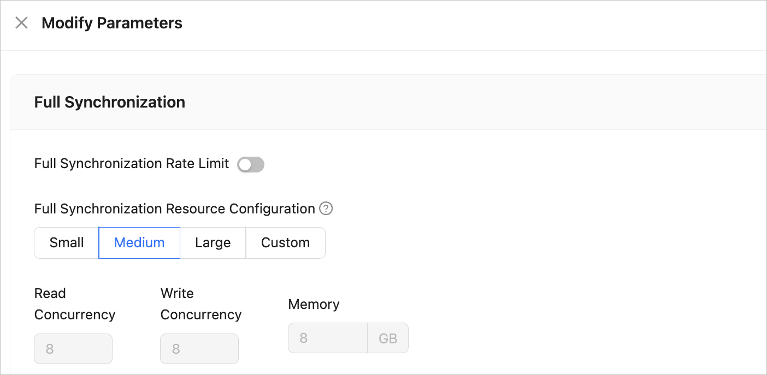767x375 pixels.
Task: Close the Modify Parameters panel
Action: 21,23
